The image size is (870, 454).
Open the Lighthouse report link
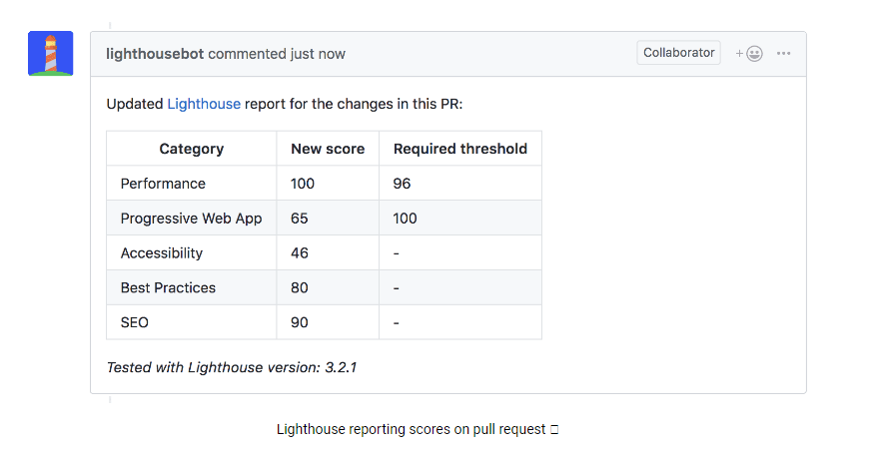[x=204, y=103]
